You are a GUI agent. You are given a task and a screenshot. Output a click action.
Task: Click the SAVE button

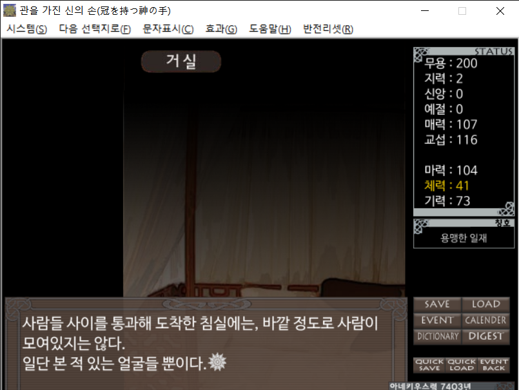(437, 304)
